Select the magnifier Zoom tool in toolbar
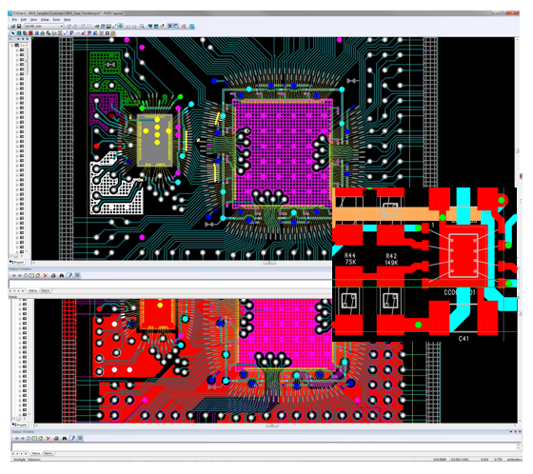Image resolution: width=533 pixels, height=474 pixels. (x=142, y=27)
